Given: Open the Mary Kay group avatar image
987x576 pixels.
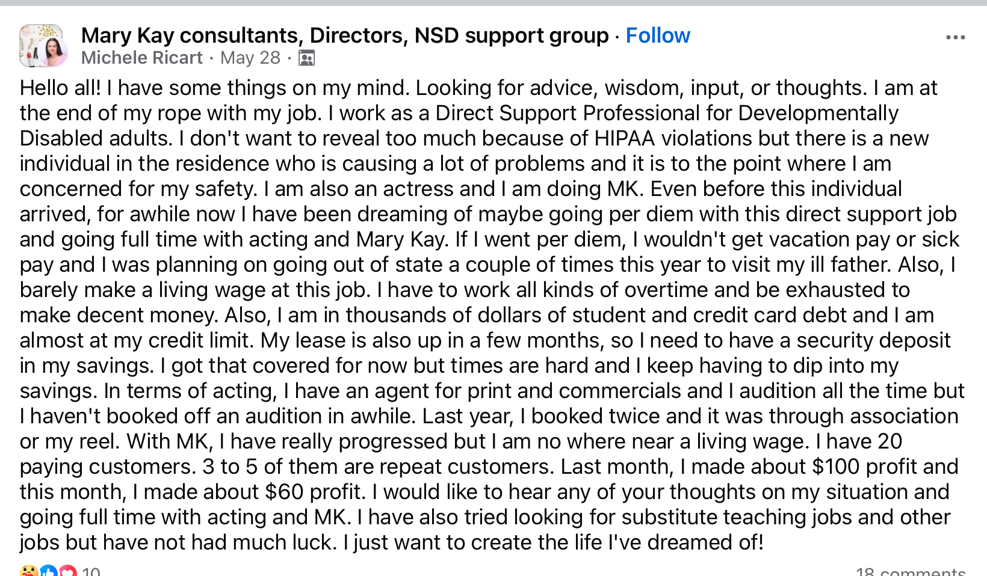Looking at the screenshot, I should click(x=41, y=46).
